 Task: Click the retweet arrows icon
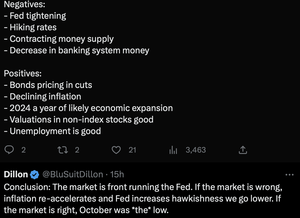click(62, 150)
